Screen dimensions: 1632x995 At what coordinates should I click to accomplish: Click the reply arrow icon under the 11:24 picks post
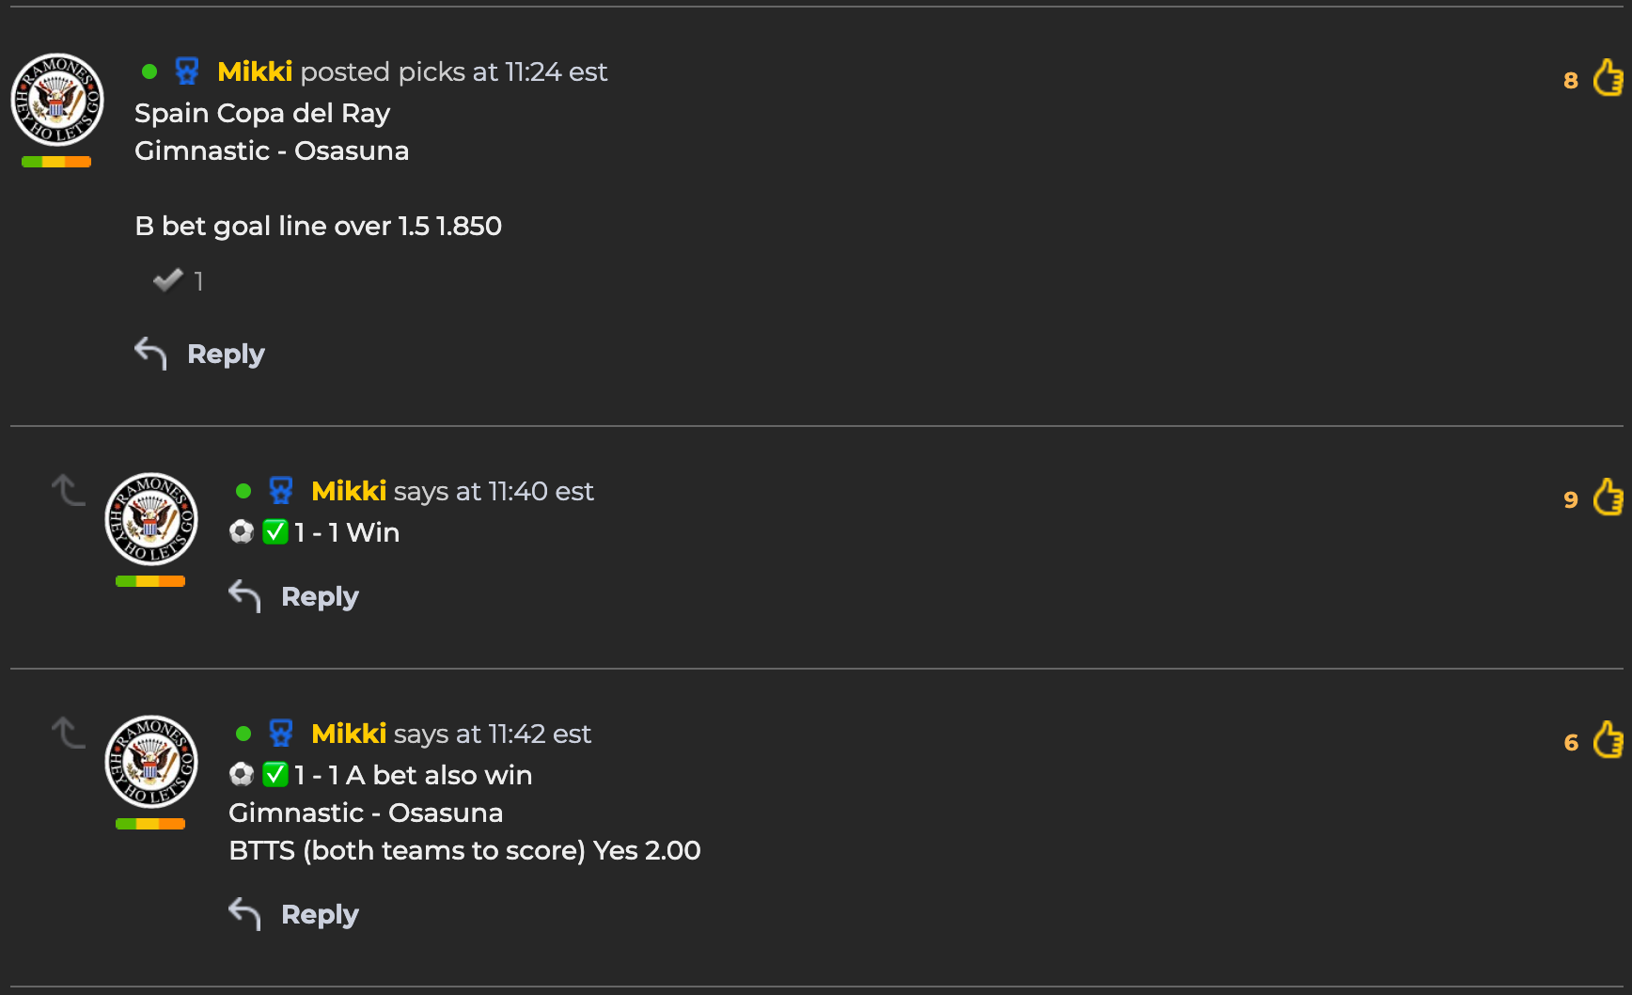pos(151,354)
